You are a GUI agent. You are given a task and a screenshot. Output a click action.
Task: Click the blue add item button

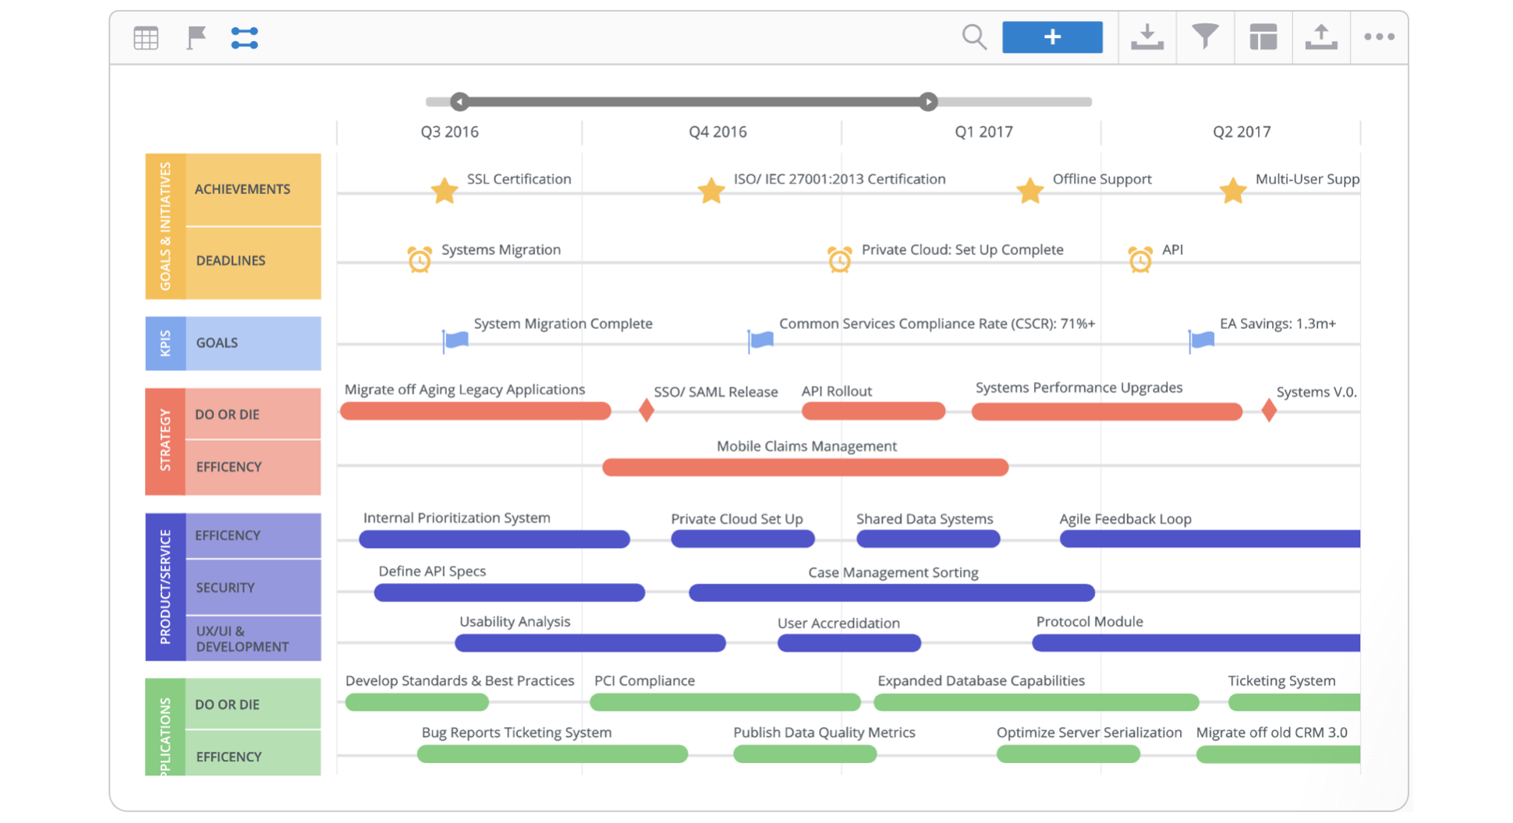pyautogui.click(x=1052, y=37)
